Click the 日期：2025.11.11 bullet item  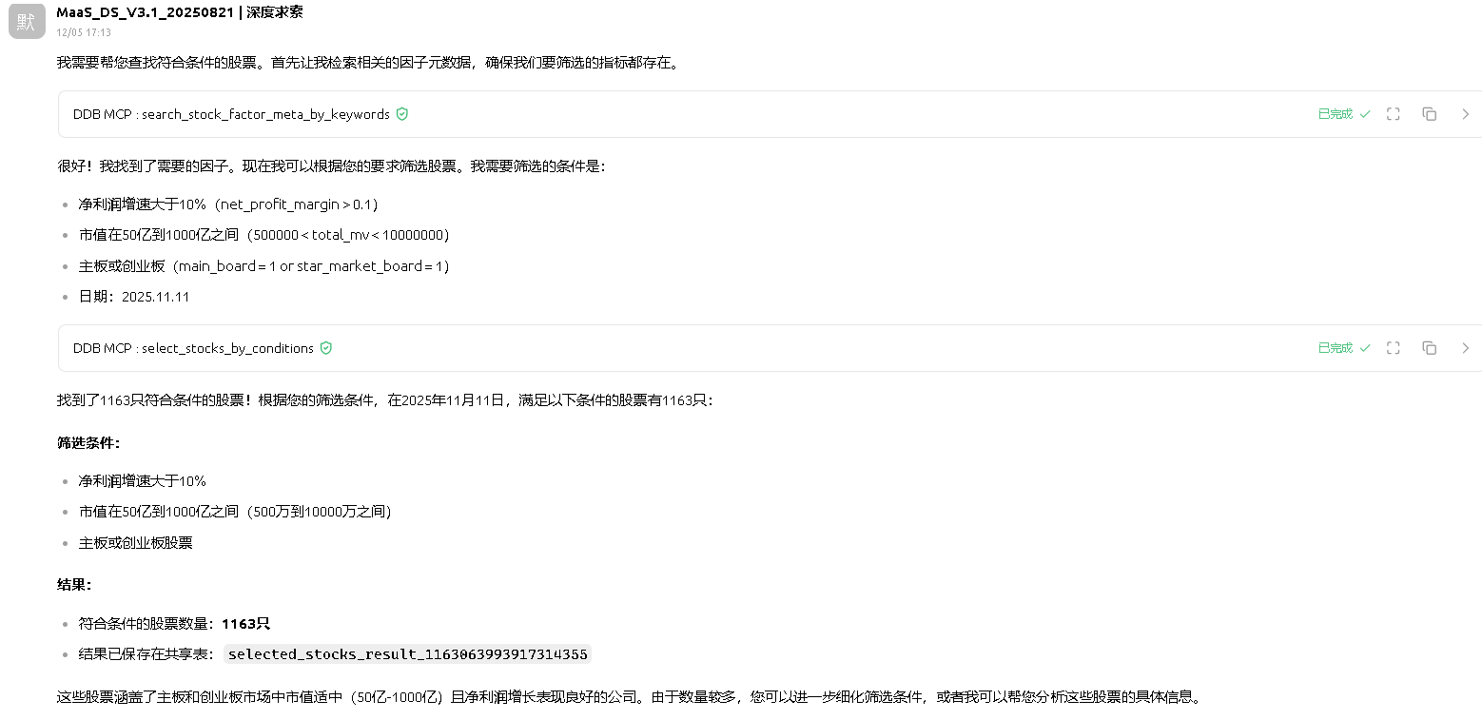coord(134,297)
